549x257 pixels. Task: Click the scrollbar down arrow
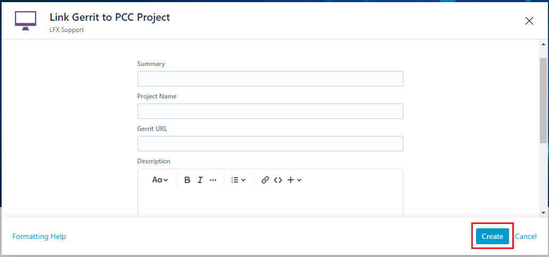pos(543,212)
